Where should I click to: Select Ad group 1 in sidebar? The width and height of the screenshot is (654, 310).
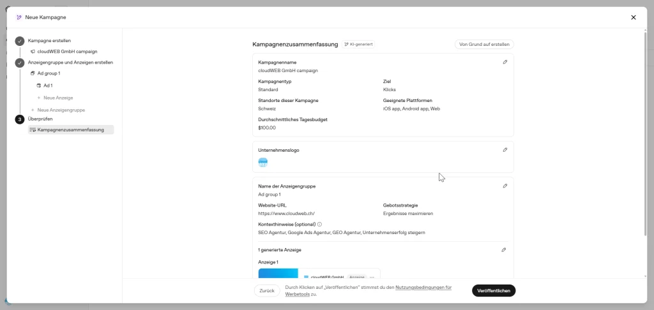pyautogui.click(x=49, y=73)
